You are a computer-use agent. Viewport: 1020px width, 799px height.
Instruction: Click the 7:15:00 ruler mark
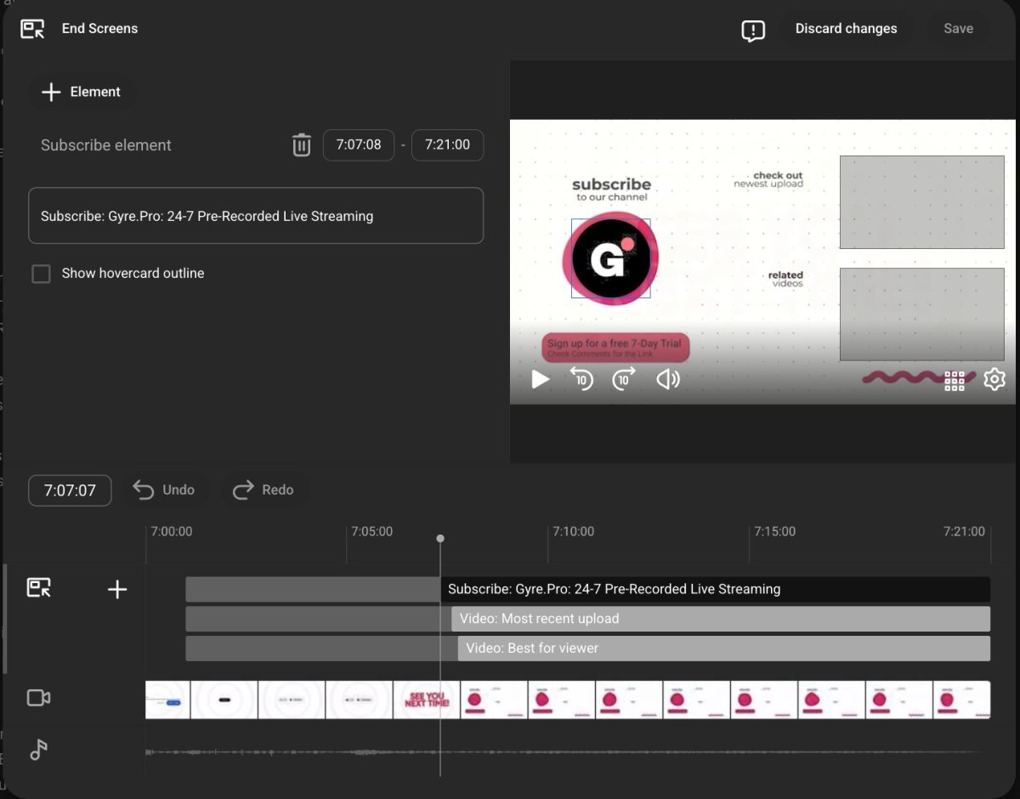pos(775,531)
